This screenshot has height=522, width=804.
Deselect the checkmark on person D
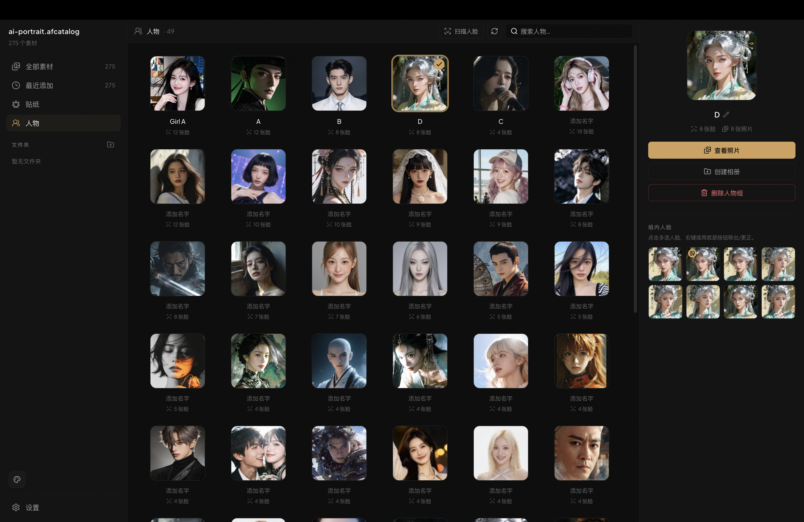pyautogui.click(x=439, y=64)
